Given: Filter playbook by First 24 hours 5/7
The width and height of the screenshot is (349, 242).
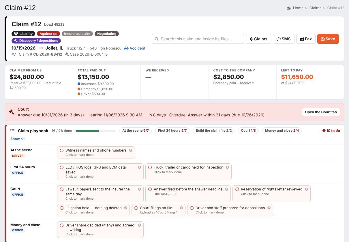Looking at the screenshot, I should click(172, 131).
